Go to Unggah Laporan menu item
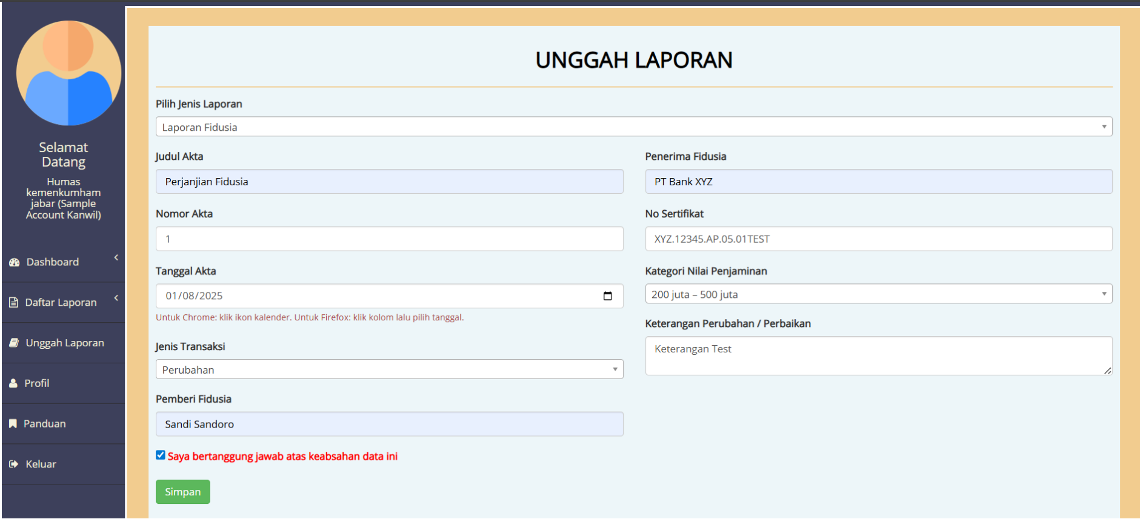The width and height of the screenshot is (1140, 522). [63, 343]
